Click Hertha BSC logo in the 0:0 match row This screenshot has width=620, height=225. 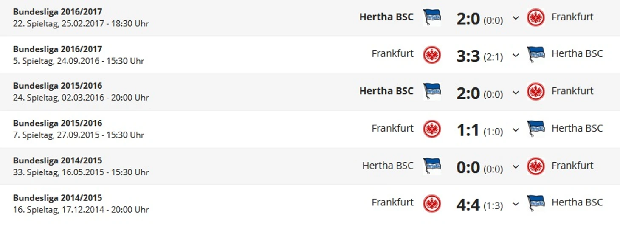[432, 166]
